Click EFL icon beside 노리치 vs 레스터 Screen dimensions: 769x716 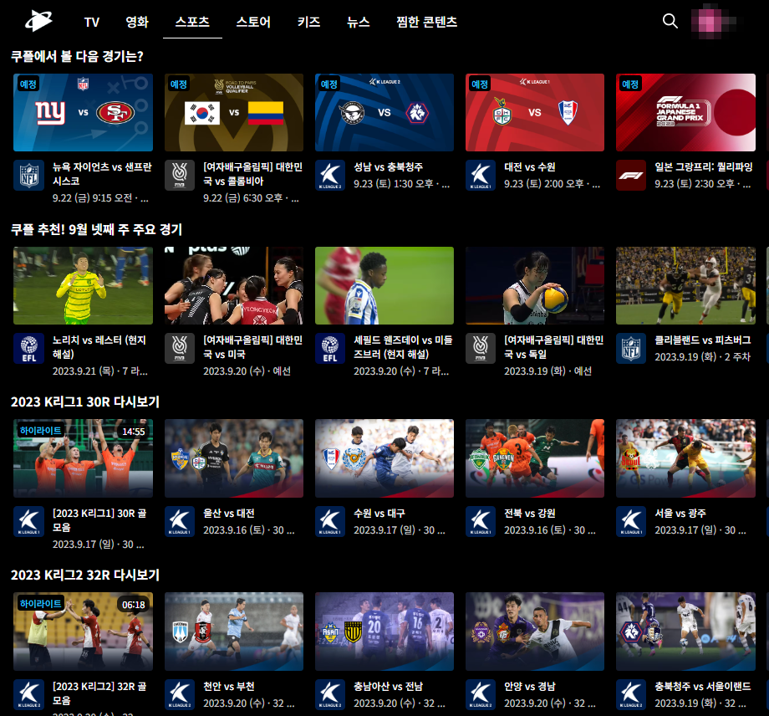[x=29, y=349]
